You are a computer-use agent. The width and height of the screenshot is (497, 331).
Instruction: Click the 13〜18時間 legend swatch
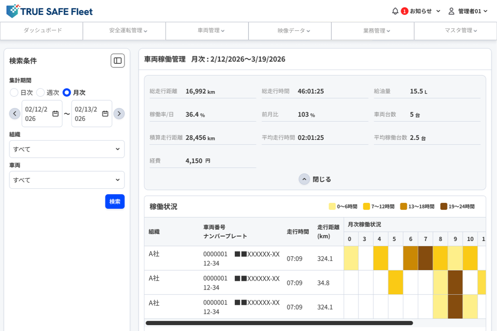[x=403, y=206]
